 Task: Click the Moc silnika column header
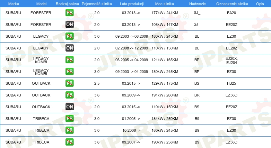click(x=165, y=4)
